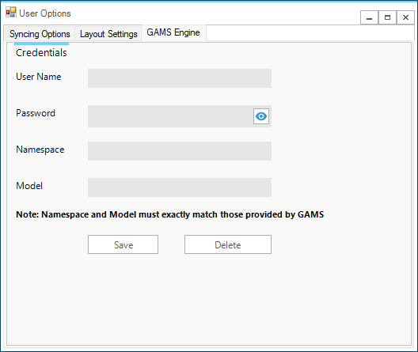Open the Layout Settings tab
The height and width of the screenshot is (352, 418).
point(108,34)
